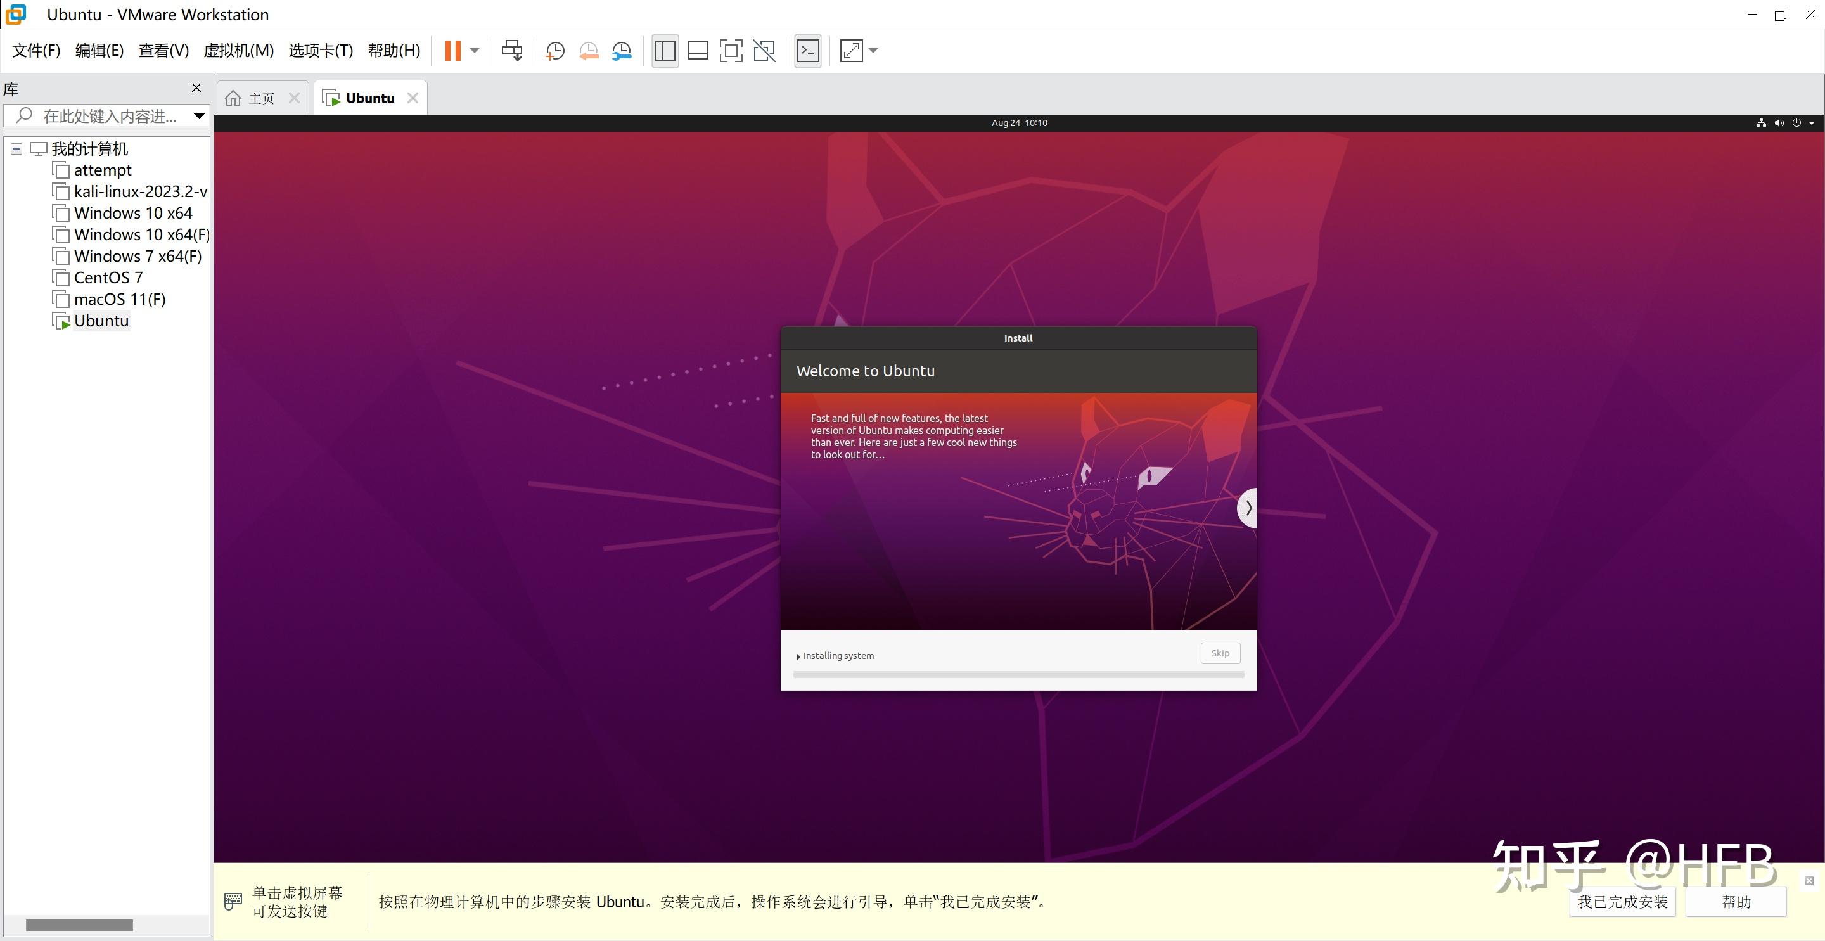Open the 选项卡(T) menu

pos(321,50)
